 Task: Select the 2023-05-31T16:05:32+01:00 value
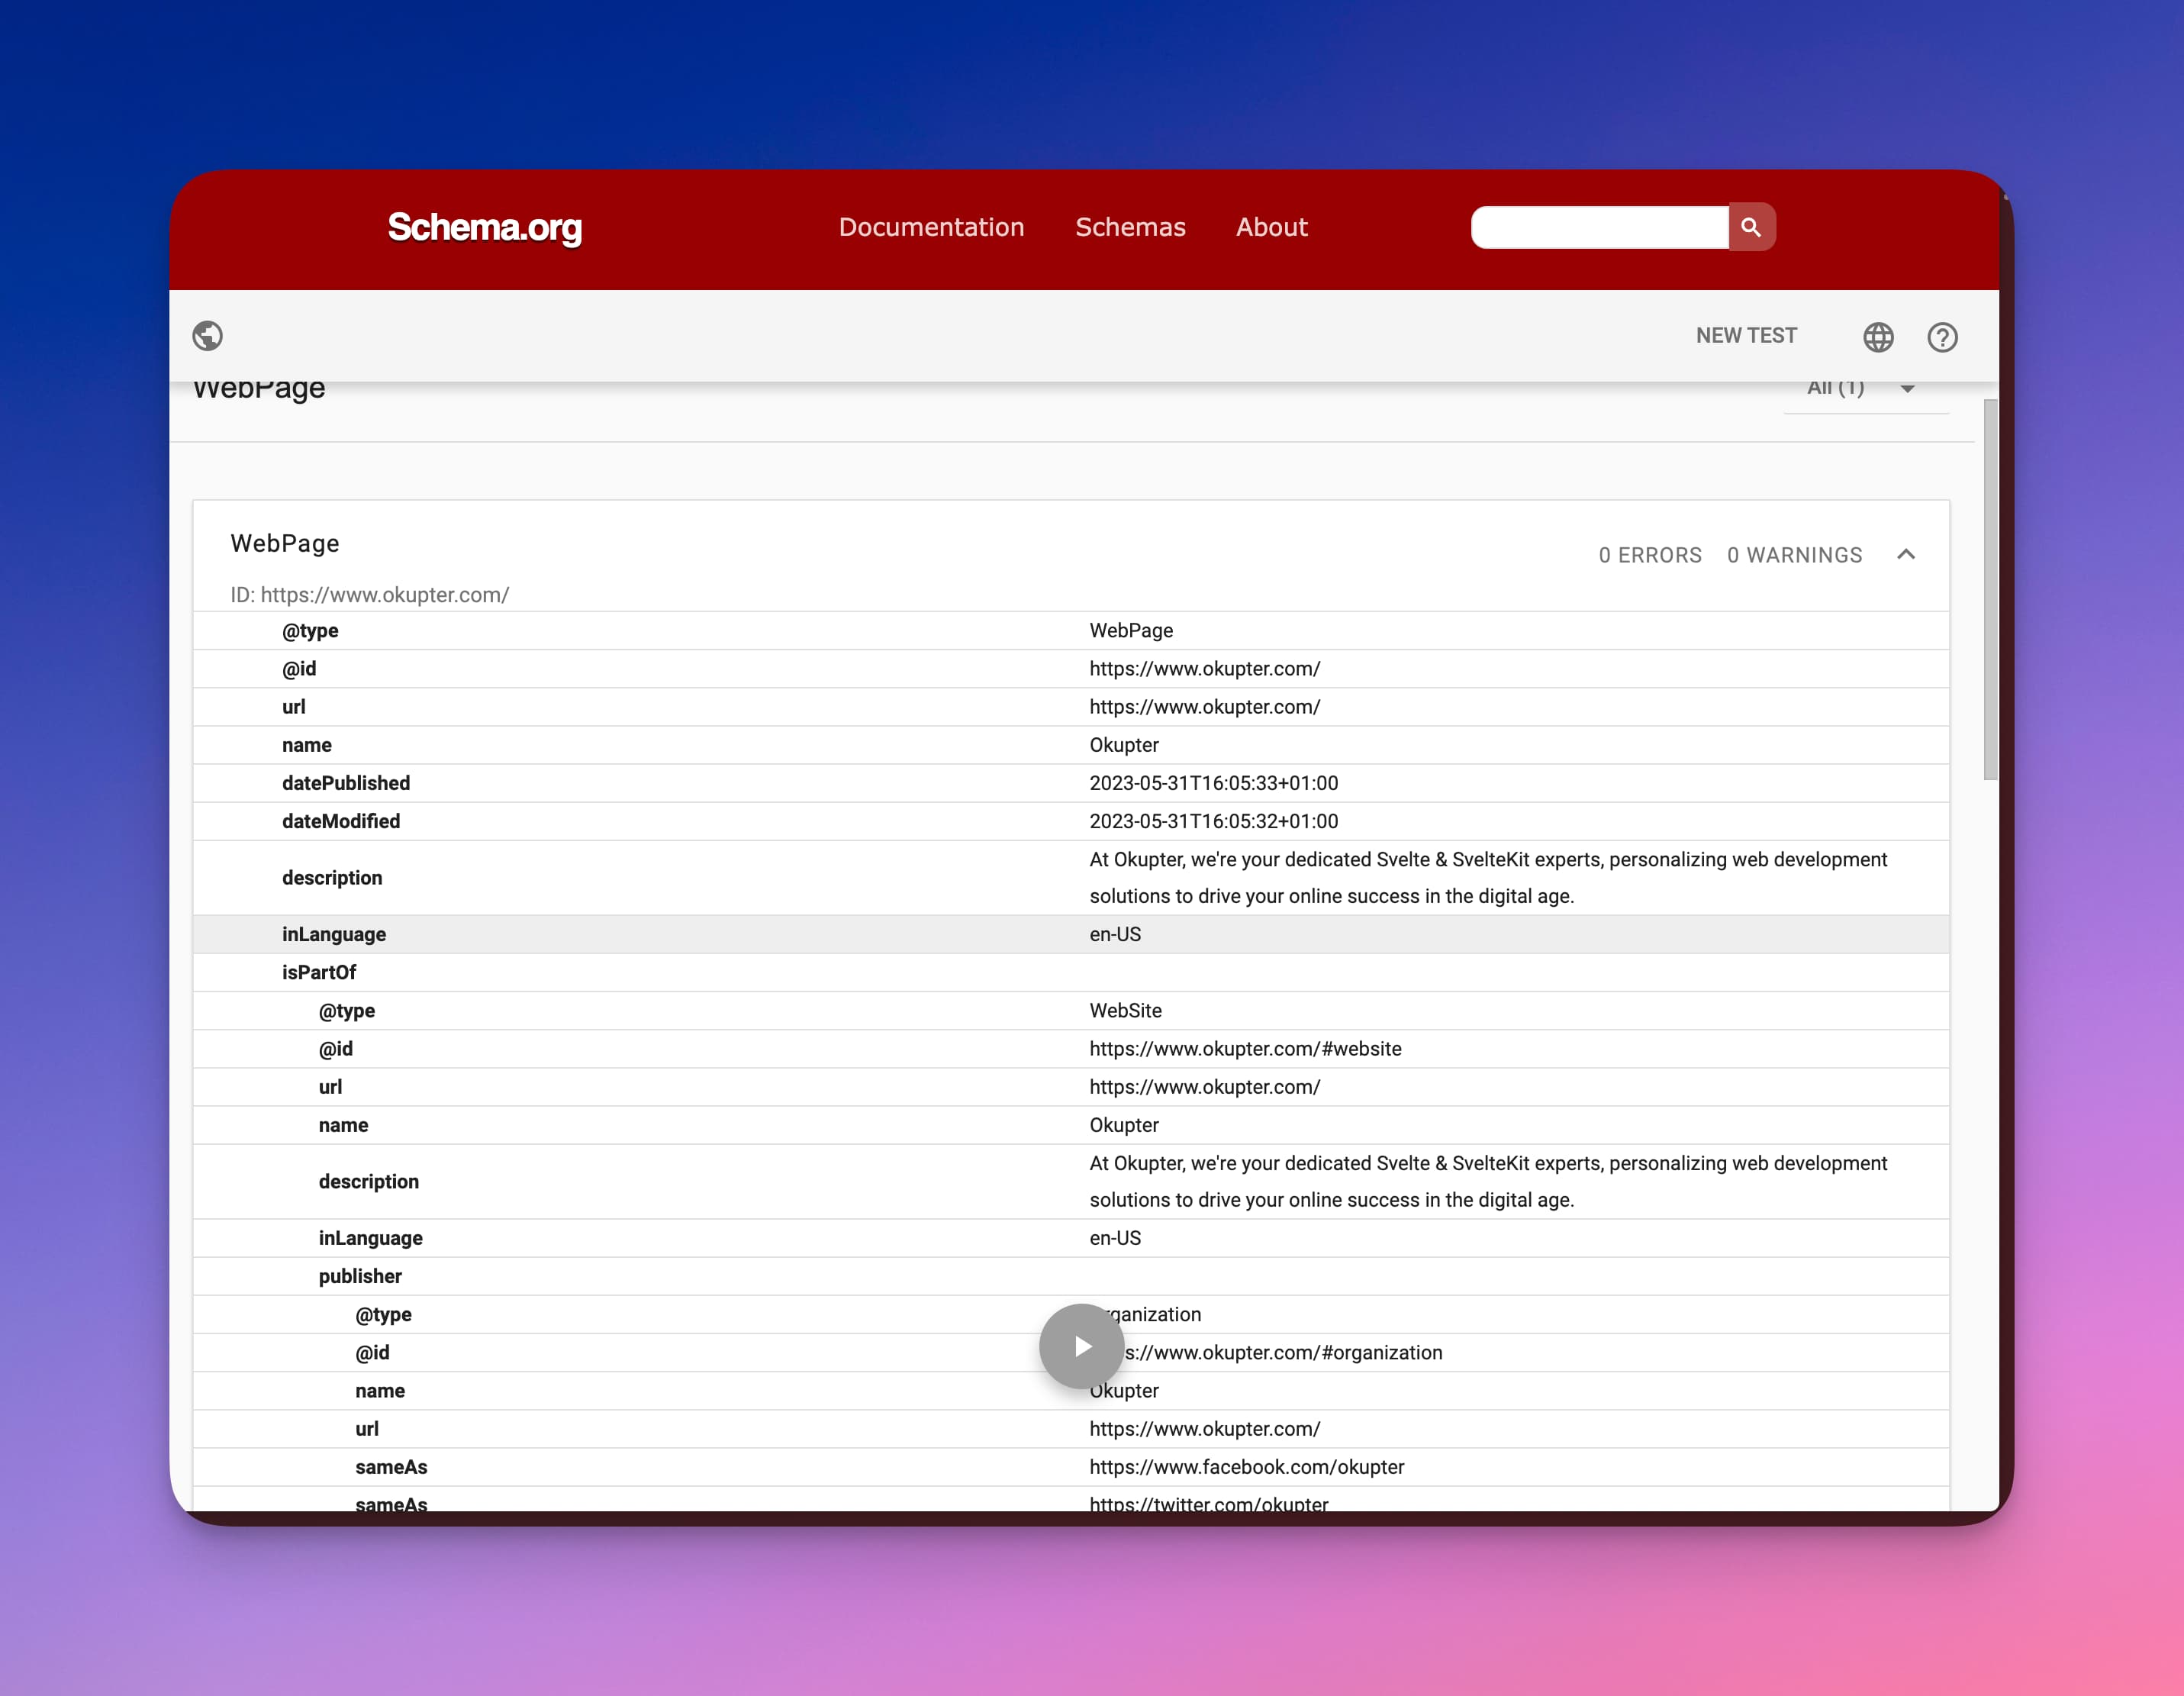[x=1213, y=821]
